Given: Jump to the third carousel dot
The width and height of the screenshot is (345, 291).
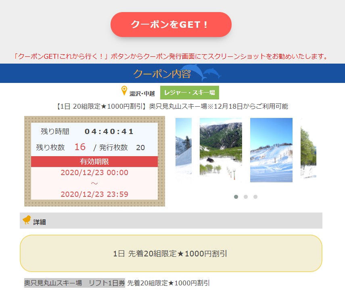Looking at the screenshot, I should click(x=255, y=197).
